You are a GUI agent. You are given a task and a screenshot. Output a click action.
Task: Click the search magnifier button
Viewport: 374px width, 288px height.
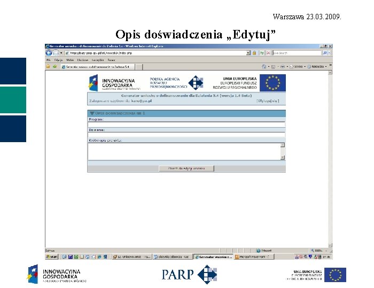(x=325, y=53)
